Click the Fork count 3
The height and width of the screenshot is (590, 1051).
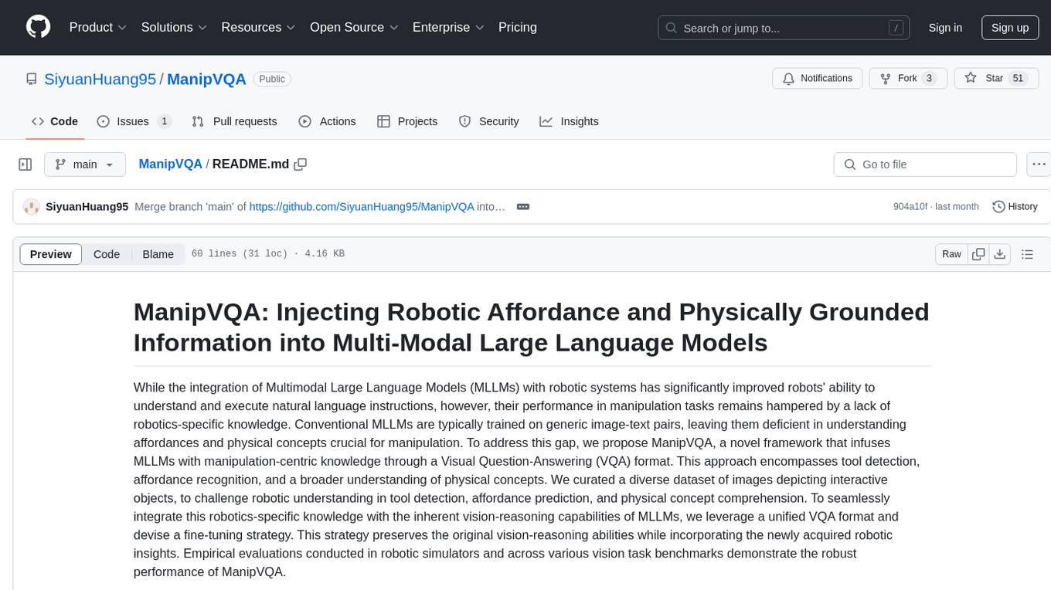(930, 79)
